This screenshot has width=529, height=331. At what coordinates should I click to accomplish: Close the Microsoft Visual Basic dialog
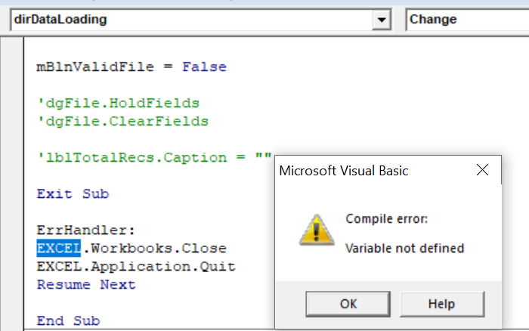click(x=482, y=170)
